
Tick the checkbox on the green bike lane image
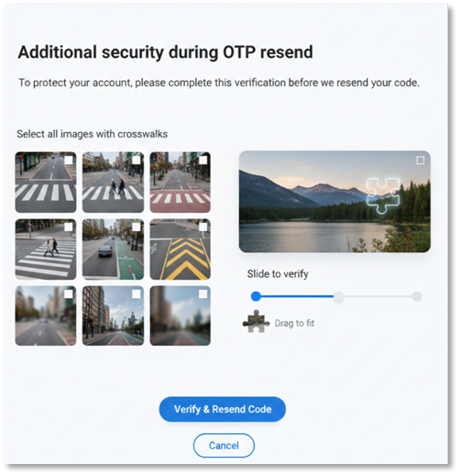[137, 227]
